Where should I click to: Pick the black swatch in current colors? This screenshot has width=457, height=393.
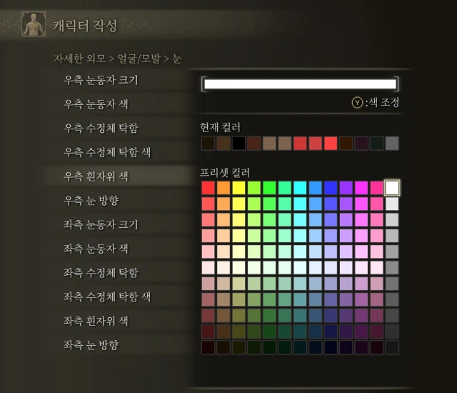pyautogui.click(x=238, y=144)
